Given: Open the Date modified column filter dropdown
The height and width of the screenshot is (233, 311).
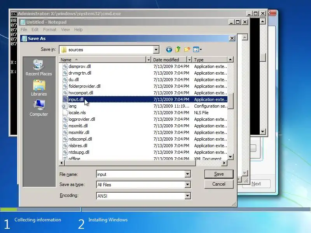Looking at the screenshot, I should click(189, 60).
